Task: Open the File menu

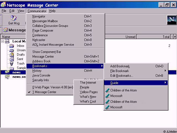Action: click(x=4, y=11)
